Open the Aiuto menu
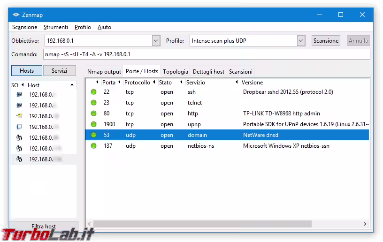This screenshot has height=242, width=383. point(104,27)
